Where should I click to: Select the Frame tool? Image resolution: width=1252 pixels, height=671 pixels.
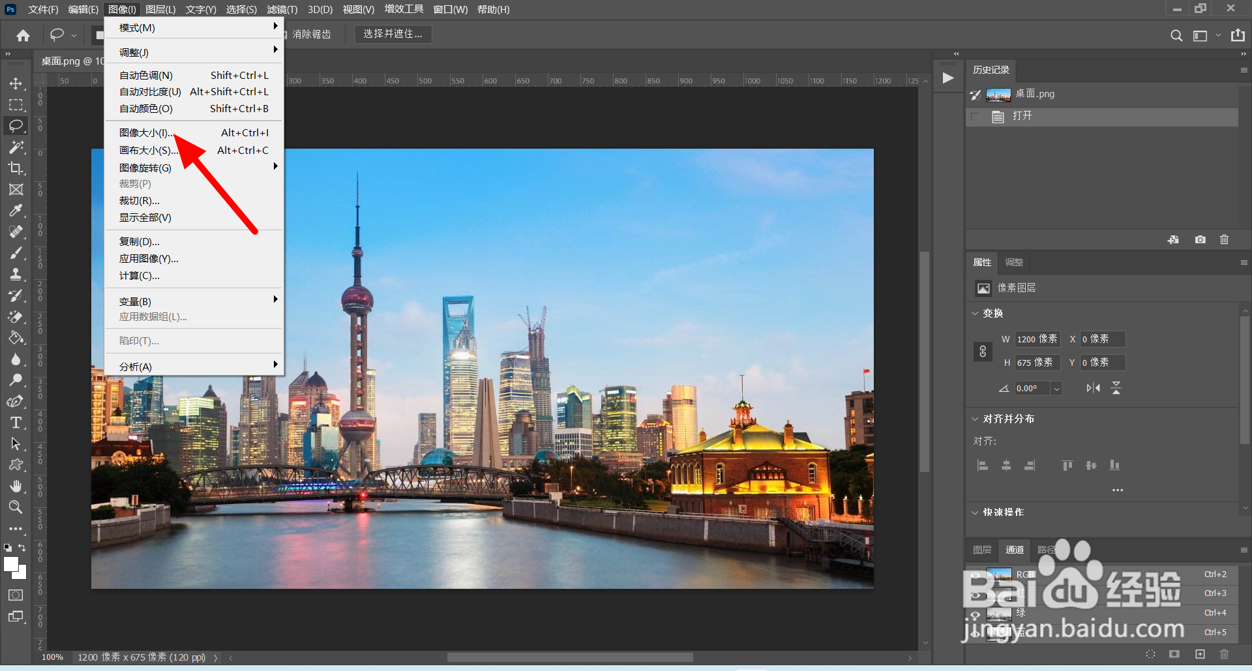(16, 190)
